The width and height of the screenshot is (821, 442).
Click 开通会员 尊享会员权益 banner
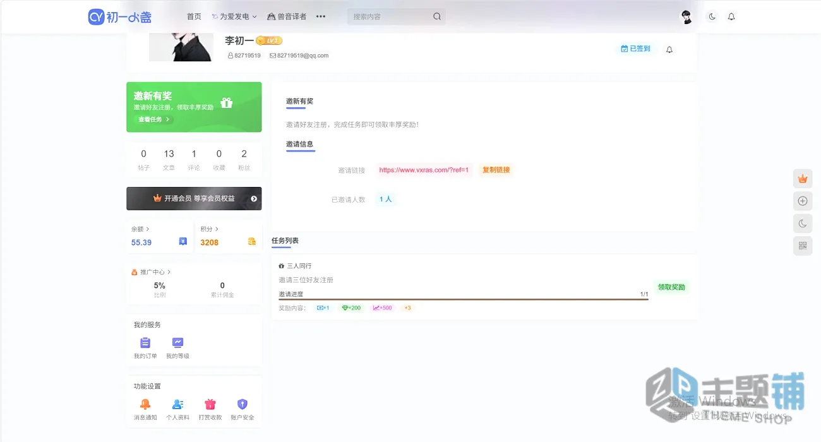[194, 198]
